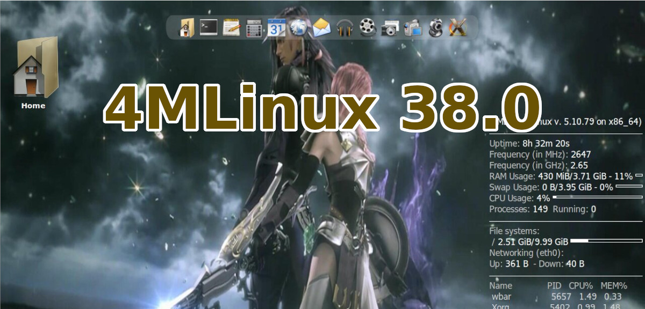The image size is (645, 309).
Task: Click the CPU usage progress bar
Action: coord(598,197)
